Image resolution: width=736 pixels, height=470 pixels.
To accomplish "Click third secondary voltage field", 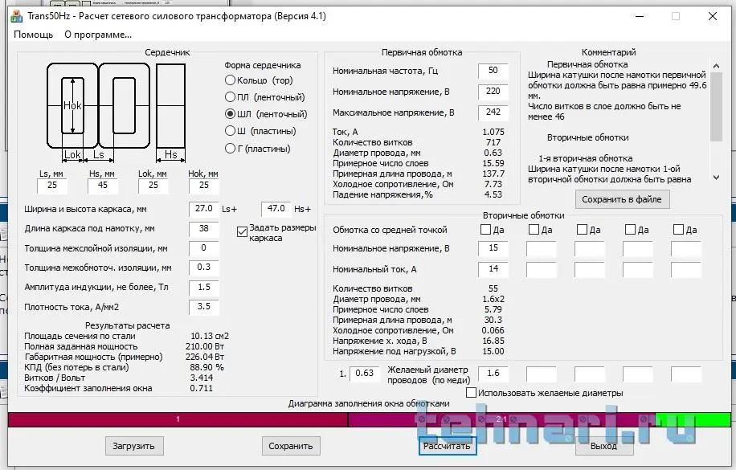I will point(590,248).
